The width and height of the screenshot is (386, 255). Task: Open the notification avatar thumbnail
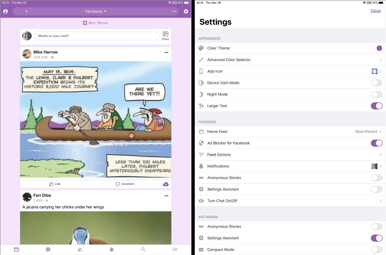(374, 166)
